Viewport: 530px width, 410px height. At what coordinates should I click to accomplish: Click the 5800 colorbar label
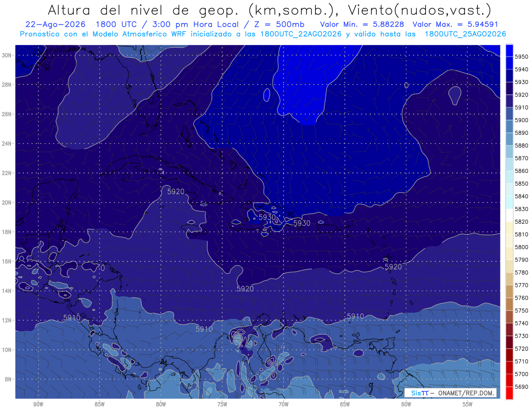click(x=522, y=247)
